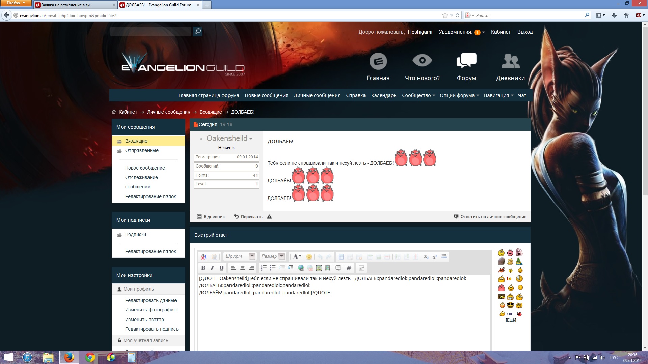648x364 pixels.
Task: Switch to Заявка на вступление tab
Action: (x=75, y=5)
